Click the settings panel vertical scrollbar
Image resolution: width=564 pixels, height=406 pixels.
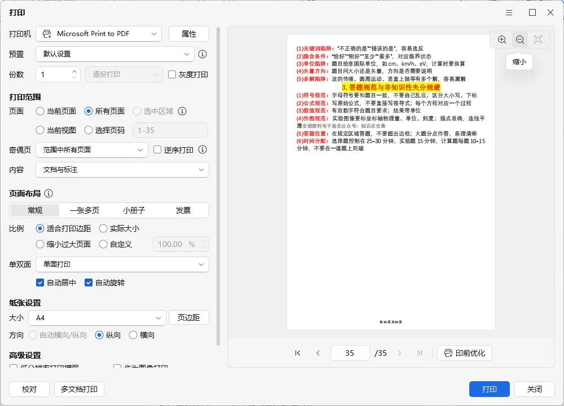click(218, 186)
